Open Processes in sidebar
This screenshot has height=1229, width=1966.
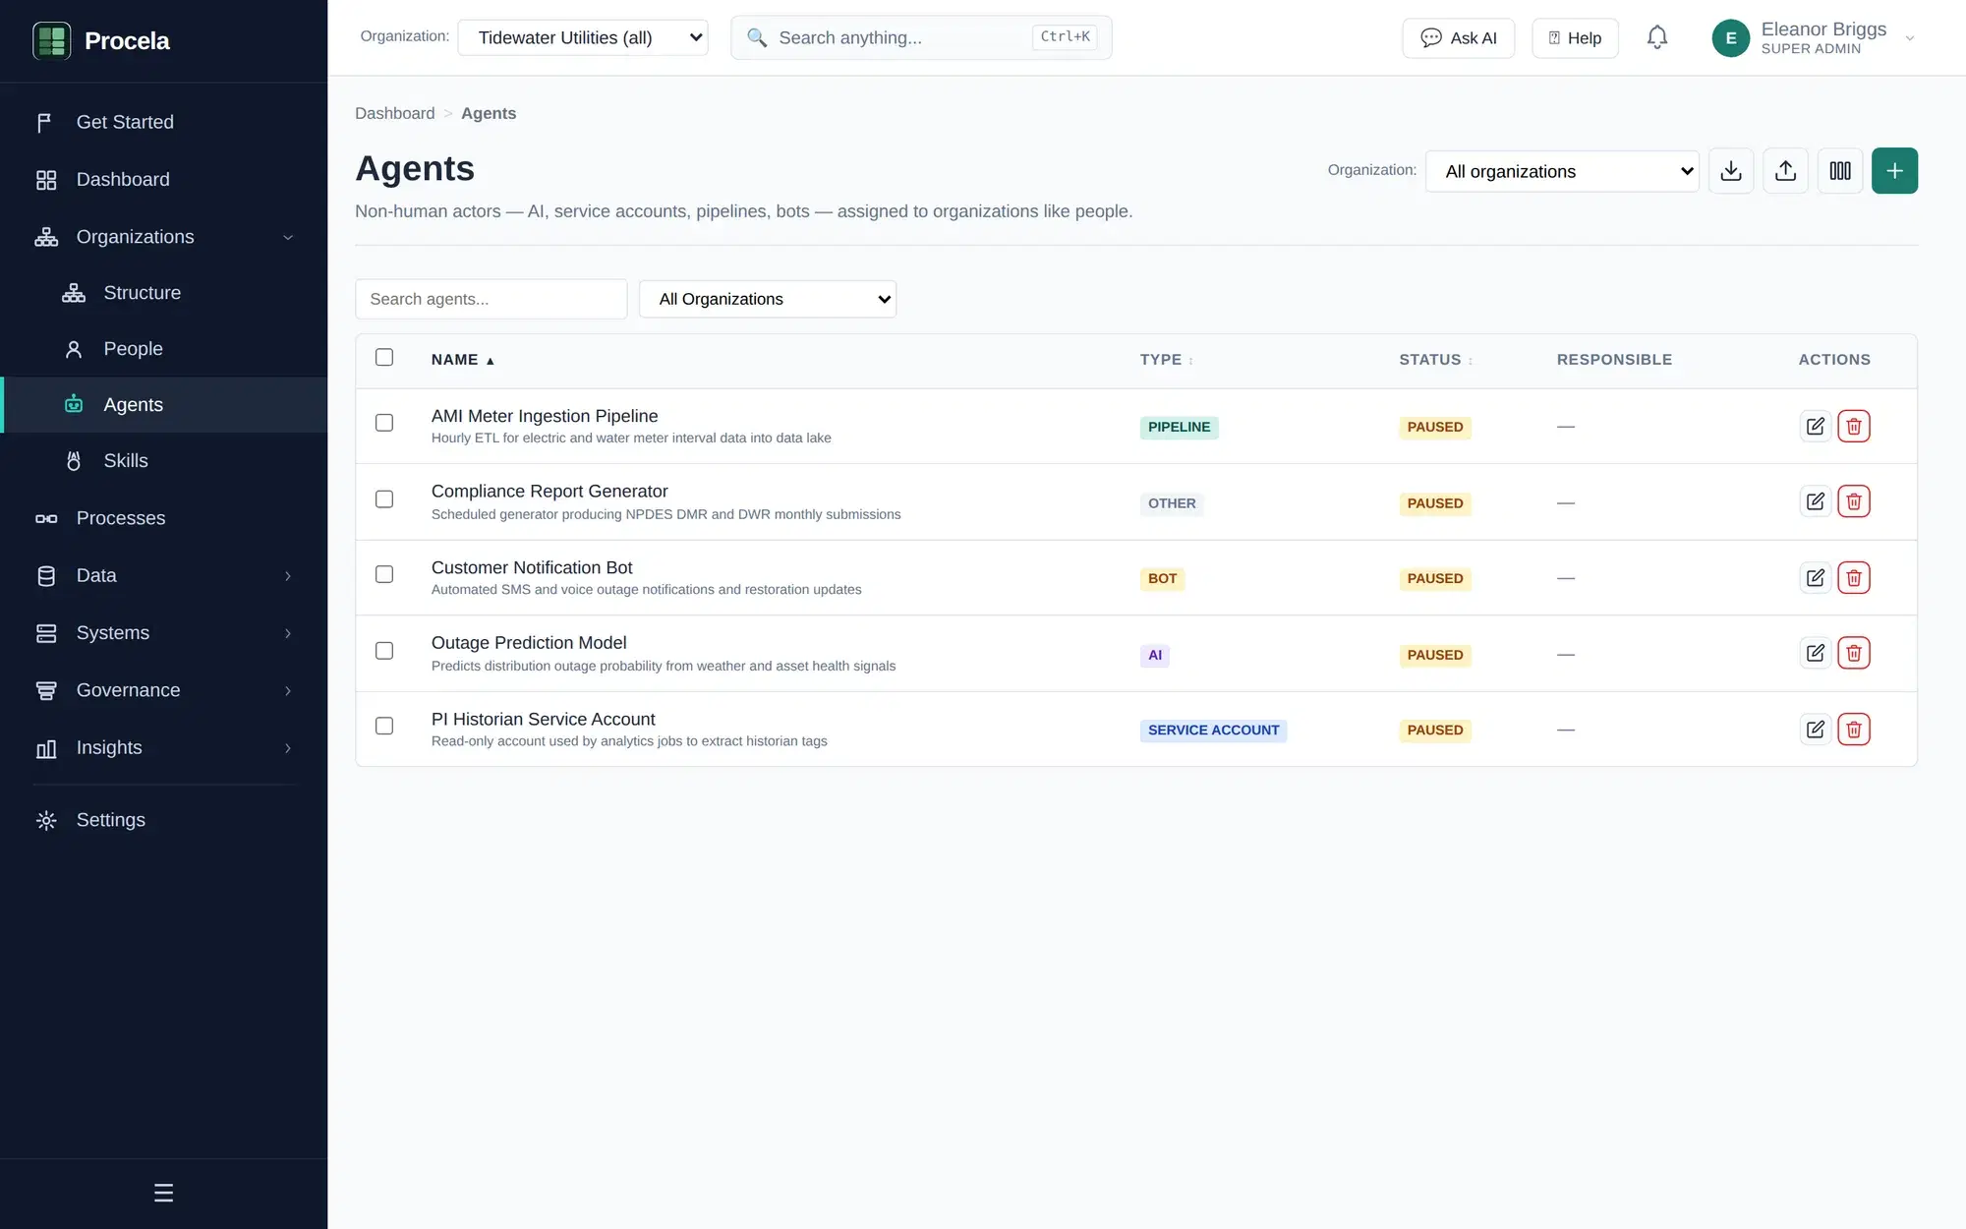coord(163,518)
